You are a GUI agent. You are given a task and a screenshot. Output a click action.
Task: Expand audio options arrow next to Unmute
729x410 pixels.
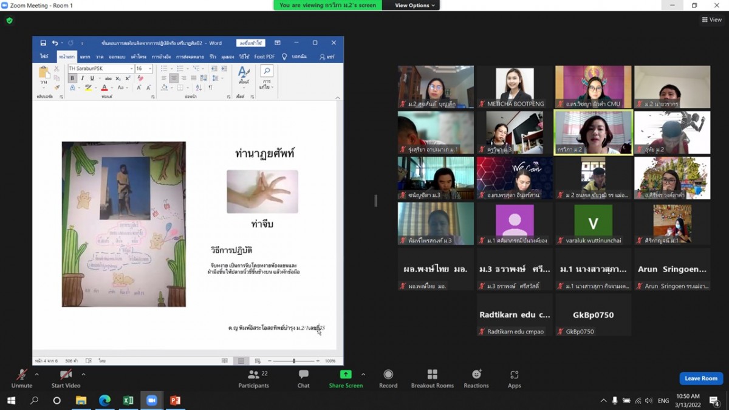tap(36, 374)
